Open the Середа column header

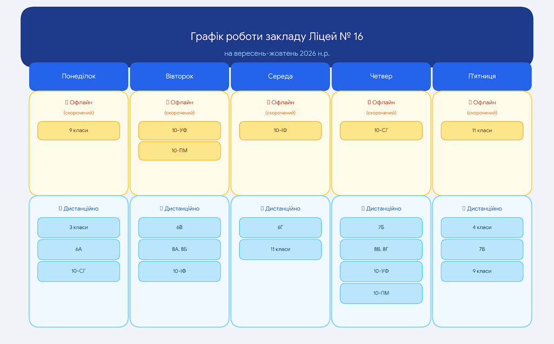tap(280, 76)
